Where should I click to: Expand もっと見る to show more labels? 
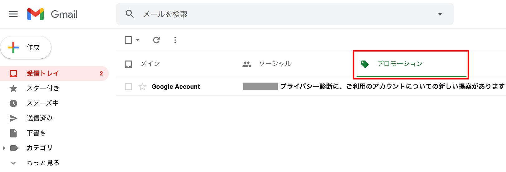[x=13, y=163]
